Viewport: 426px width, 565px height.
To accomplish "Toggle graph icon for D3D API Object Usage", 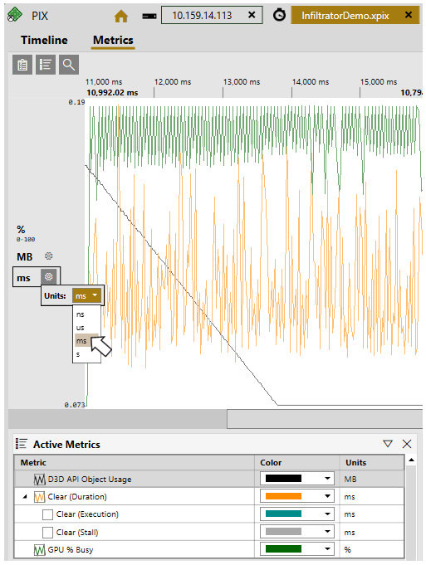I will tap(39, 480).
